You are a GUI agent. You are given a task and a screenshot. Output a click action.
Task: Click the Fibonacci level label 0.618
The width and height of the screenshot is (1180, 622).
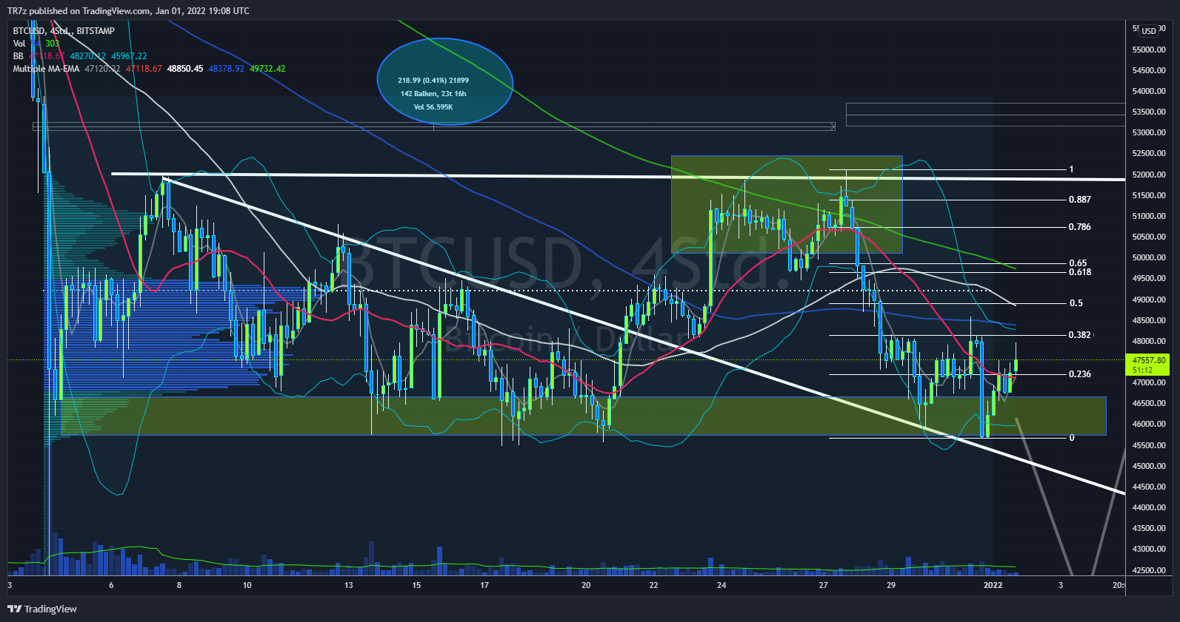click(1079, 272)
